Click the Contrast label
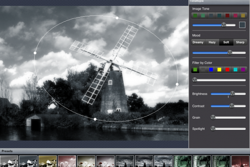This screenshot has width=250, height=167. [x=198, y=106]
